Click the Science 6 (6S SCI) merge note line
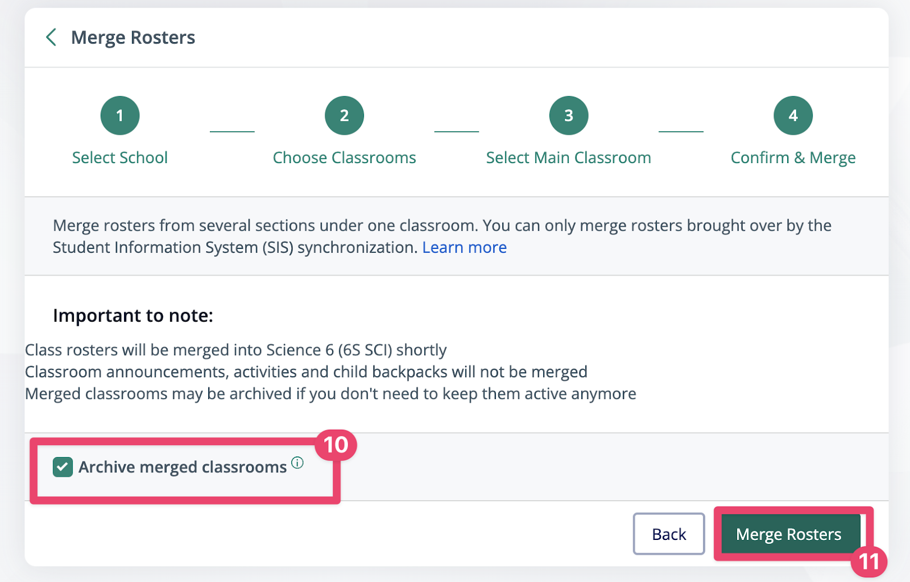 tap(236, 350)
